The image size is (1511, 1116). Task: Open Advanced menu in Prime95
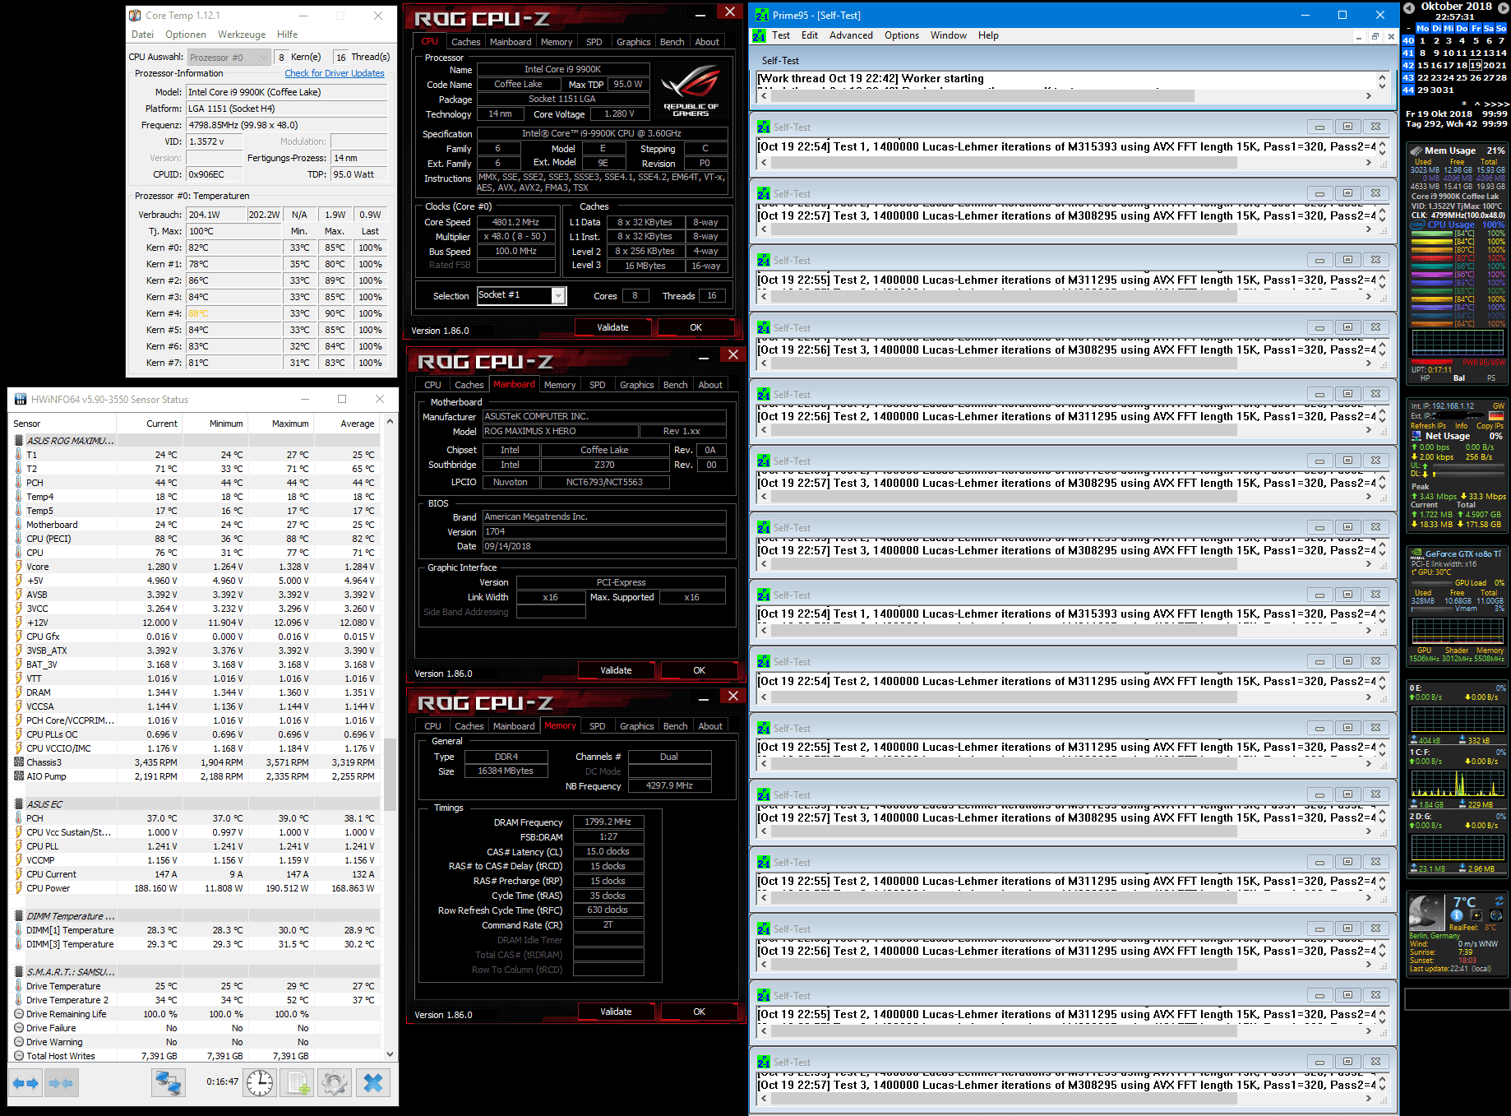851,35
